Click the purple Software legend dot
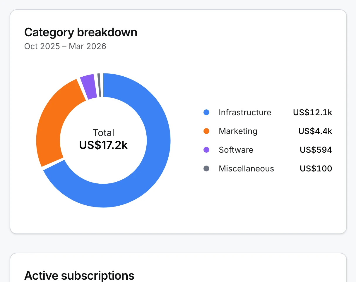This screenshot has width=356, height=282. pos(206,149)
